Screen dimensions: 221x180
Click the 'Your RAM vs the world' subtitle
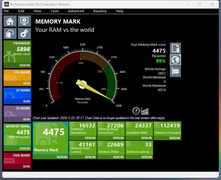click(65, 30)
